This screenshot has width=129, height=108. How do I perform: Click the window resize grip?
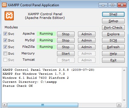(x=125, y=105)
